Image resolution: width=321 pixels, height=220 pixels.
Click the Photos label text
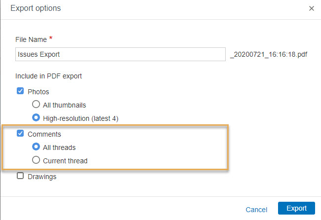(39, 92)
